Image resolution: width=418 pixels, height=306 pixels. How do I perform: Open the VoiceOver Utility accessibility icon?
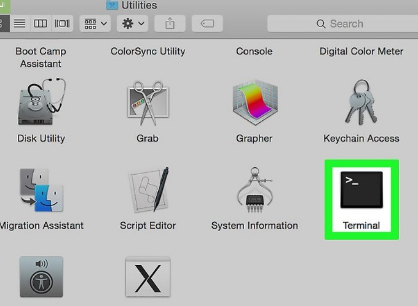[x=41, y=277]
